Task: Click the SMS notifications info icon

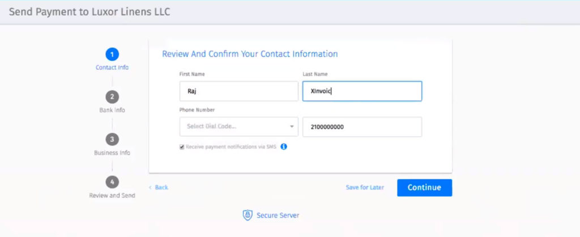Action: coord(284,146)
